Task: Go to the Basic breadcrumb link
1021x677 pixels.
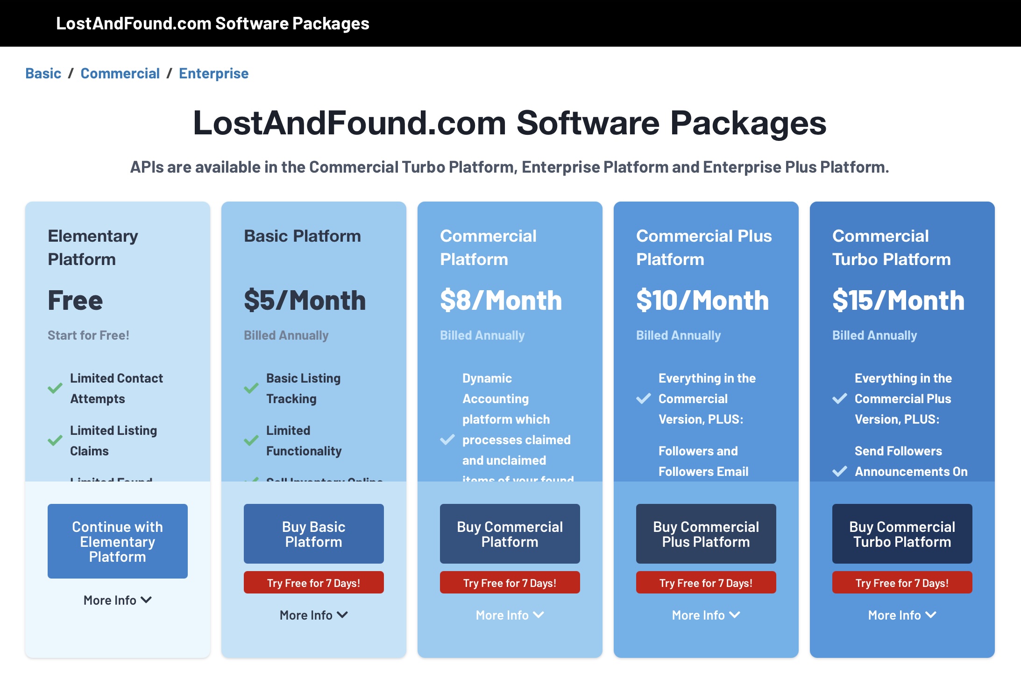Action: [43, 73]
